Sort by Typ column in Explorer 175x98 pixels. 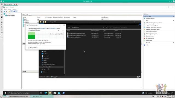click(105, 30)
